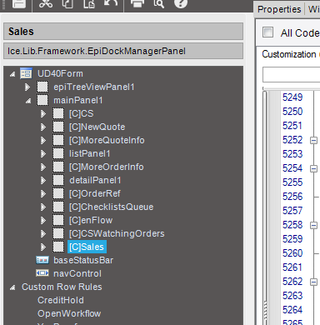
Task: Select the [C]ChecklistsQueue tree item
Action: tap(111, 207)
